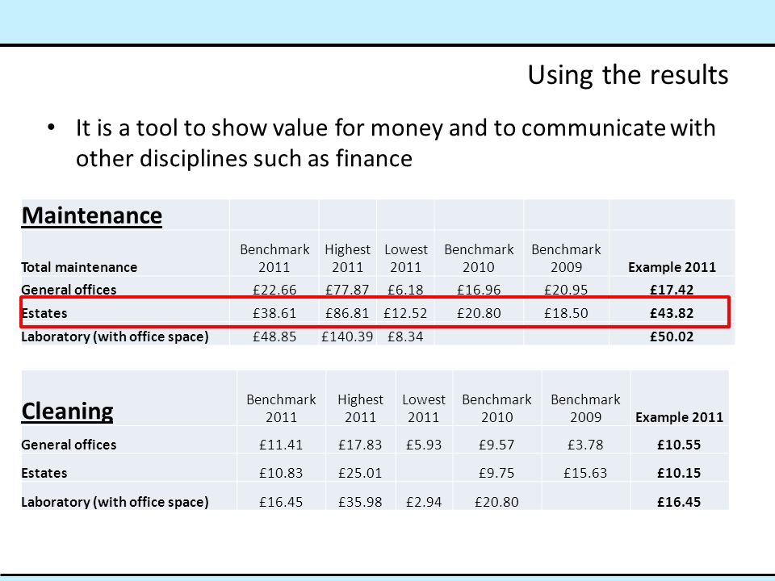Click 'Lowest 2011' header in Cleaning table
Screen dimensions: 775x581
[x=424, y=408]
